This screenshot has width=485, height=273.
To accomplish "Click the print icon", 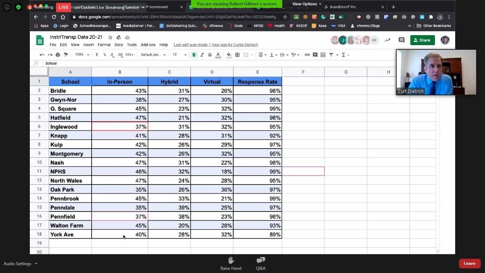I will (58, 55).
